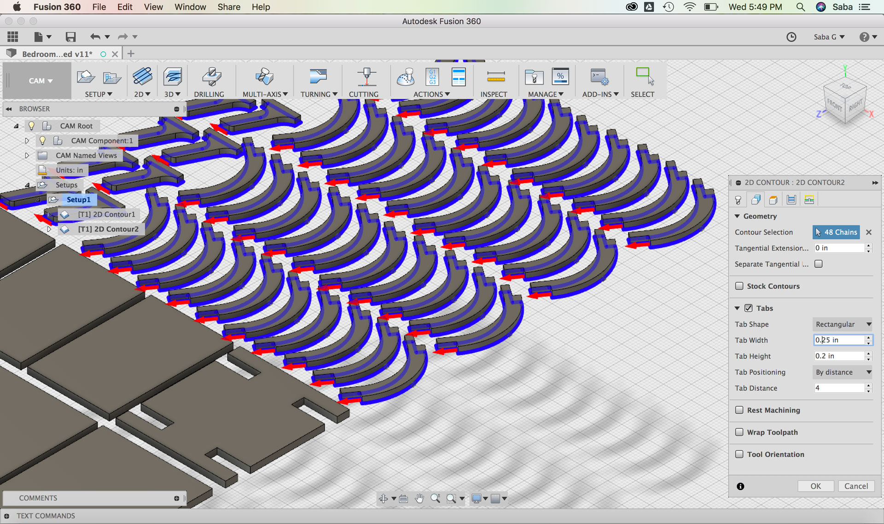Enable Rest Machining checkbox
Viewport: 884px width, 524px height.
pos(739,410)
